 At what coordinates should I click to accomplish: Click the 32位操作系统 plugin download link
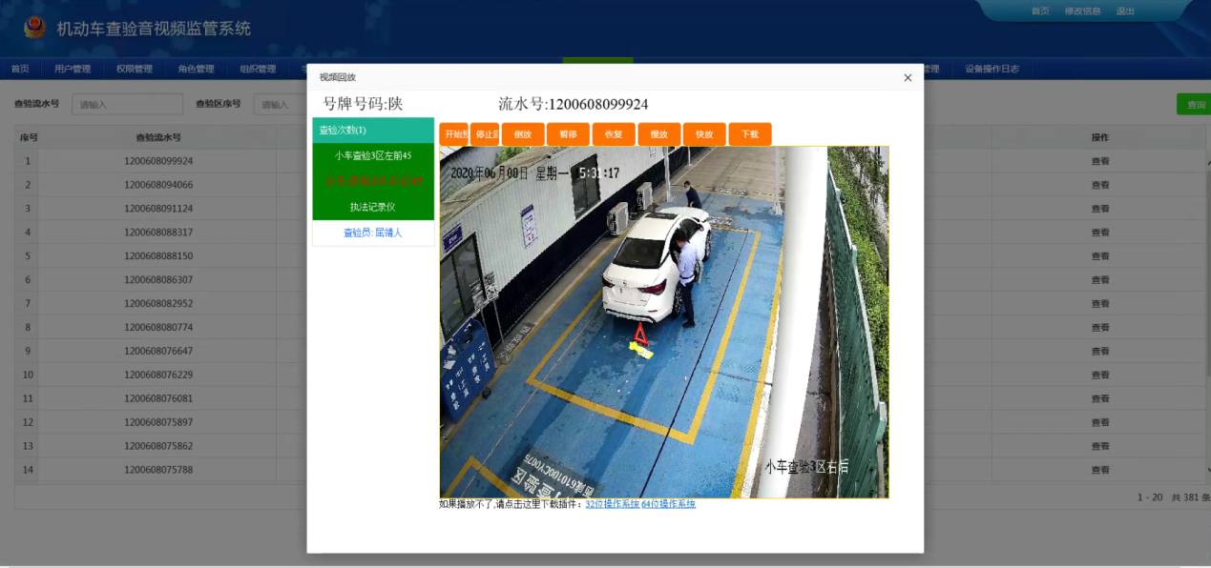click(612, 504)
